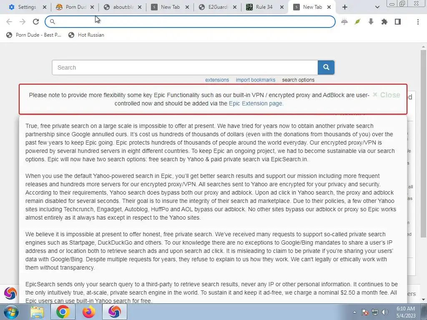Open a new tab with plus button
This screenshot has width=427, height=320.
[345, 7]
